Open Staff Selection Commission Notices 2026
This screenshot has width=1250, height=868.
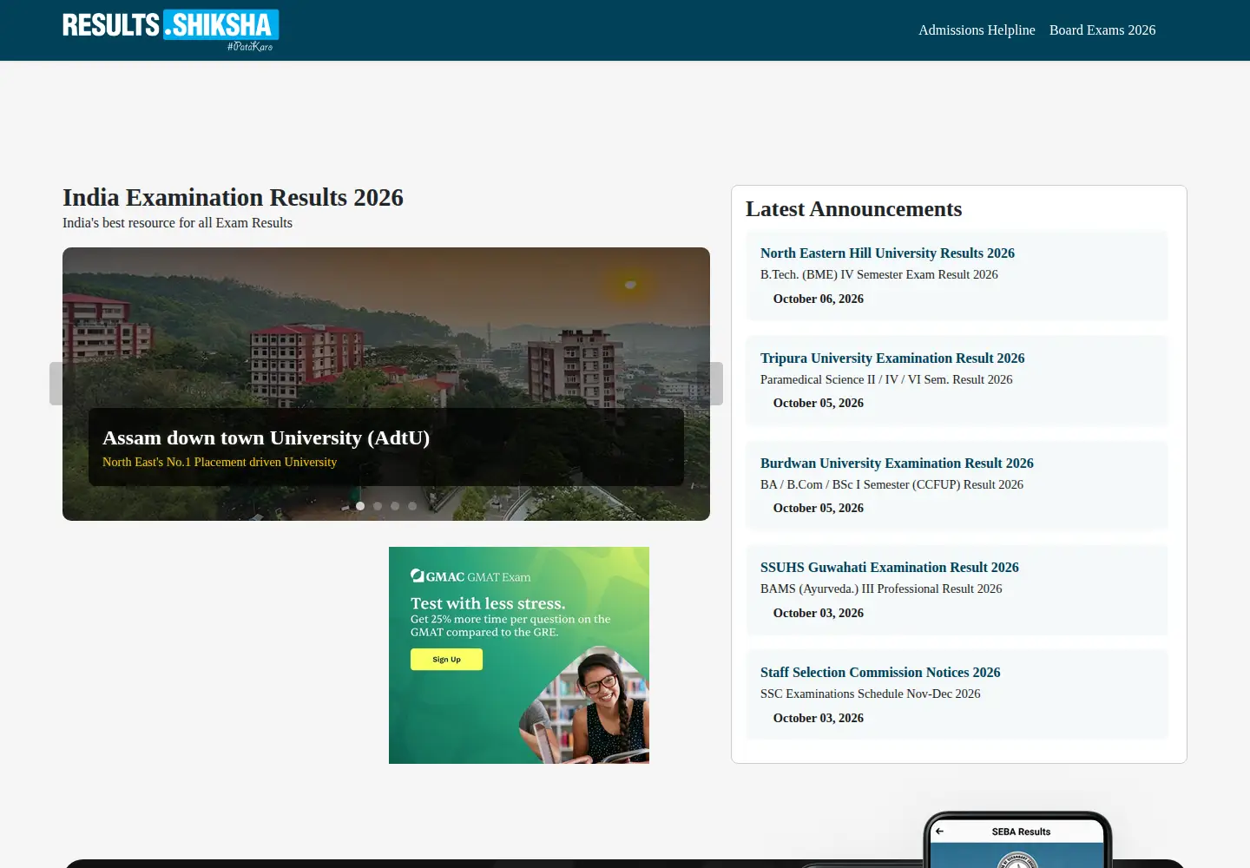(880, 673)
